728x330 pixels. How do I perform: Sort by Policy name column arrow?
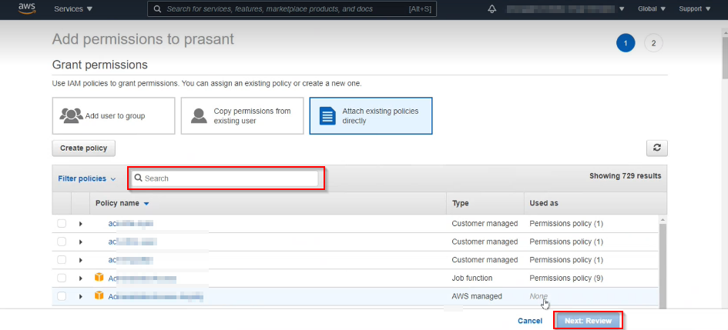146,204
